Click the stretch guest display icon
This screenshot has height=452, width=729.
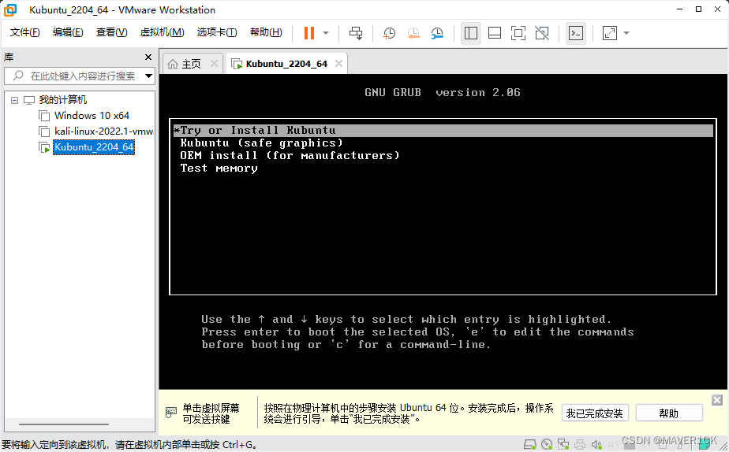click(x=610, y=33)
